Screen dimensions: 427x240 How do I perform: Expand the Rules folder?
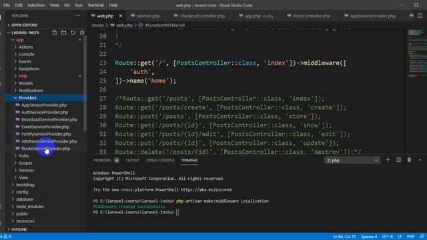pyautogui.click(x=24, y=155)
